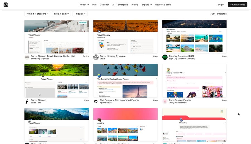Click the Aparna Biswas creator name

pos(106,103)
